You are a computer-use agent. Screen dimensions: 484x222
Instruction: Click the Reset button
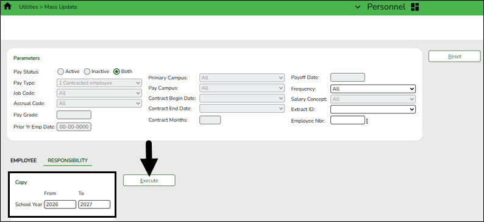[454, 57]
